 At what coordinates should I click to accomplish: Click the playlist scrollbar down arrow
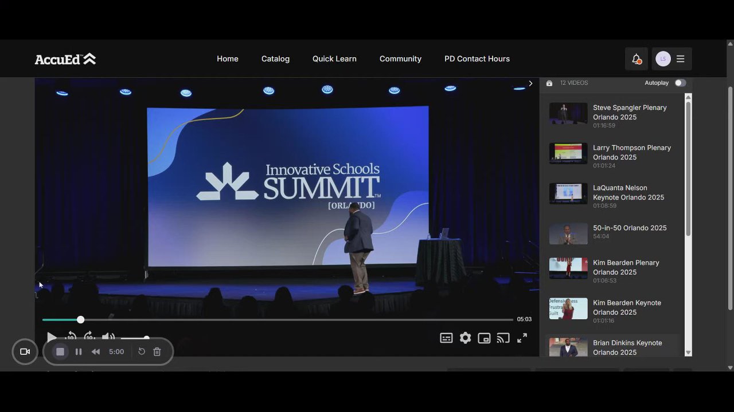(688, 352)
